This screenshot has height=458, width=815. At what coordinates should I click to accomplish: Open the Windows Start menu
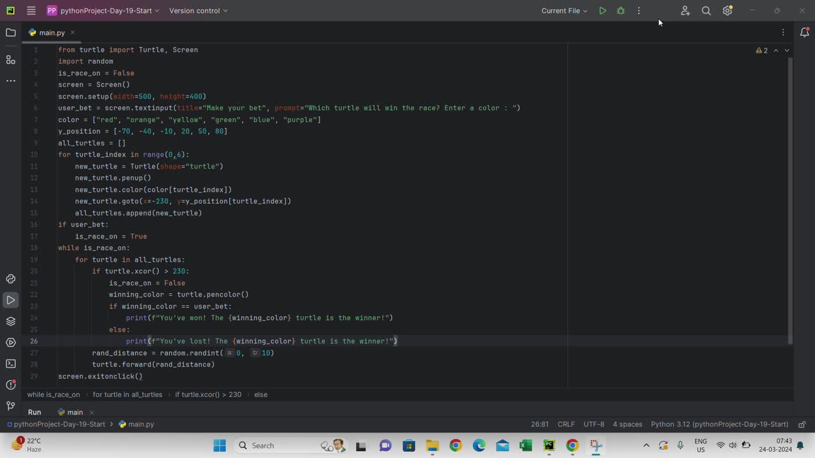point(220,445)
